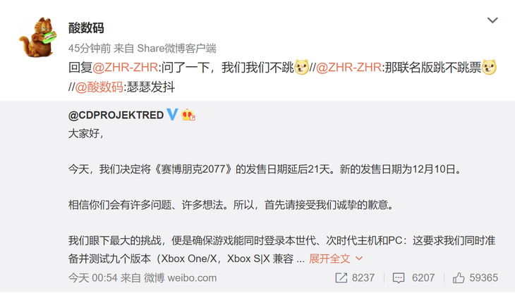Expand full post with 展开全文
This screenshot has height=293, width=515.
click(329, 258)
